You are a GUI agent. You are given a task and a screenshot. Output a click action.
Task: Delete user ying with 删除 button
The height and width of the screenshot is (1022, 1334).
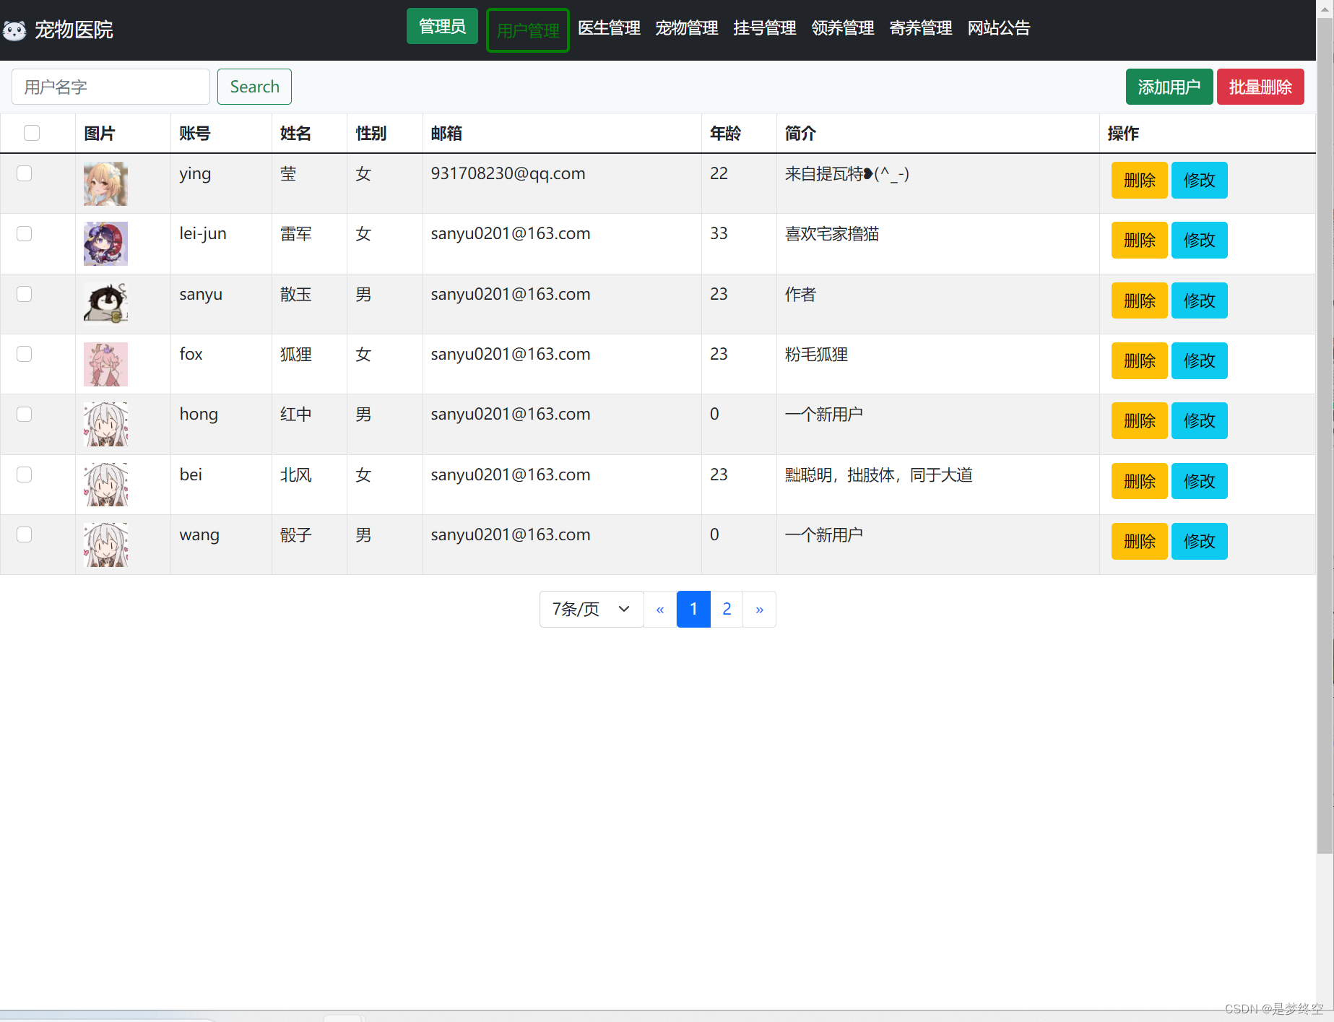tap(1140, 180)
